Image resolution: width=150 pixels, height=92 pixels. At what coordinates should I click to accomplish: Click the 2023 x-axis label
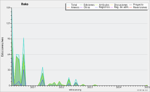90,87
